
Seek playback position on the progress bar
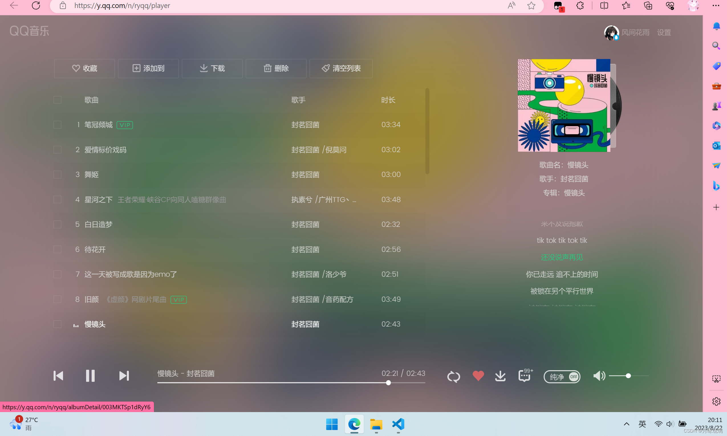(x=291, y=382)
